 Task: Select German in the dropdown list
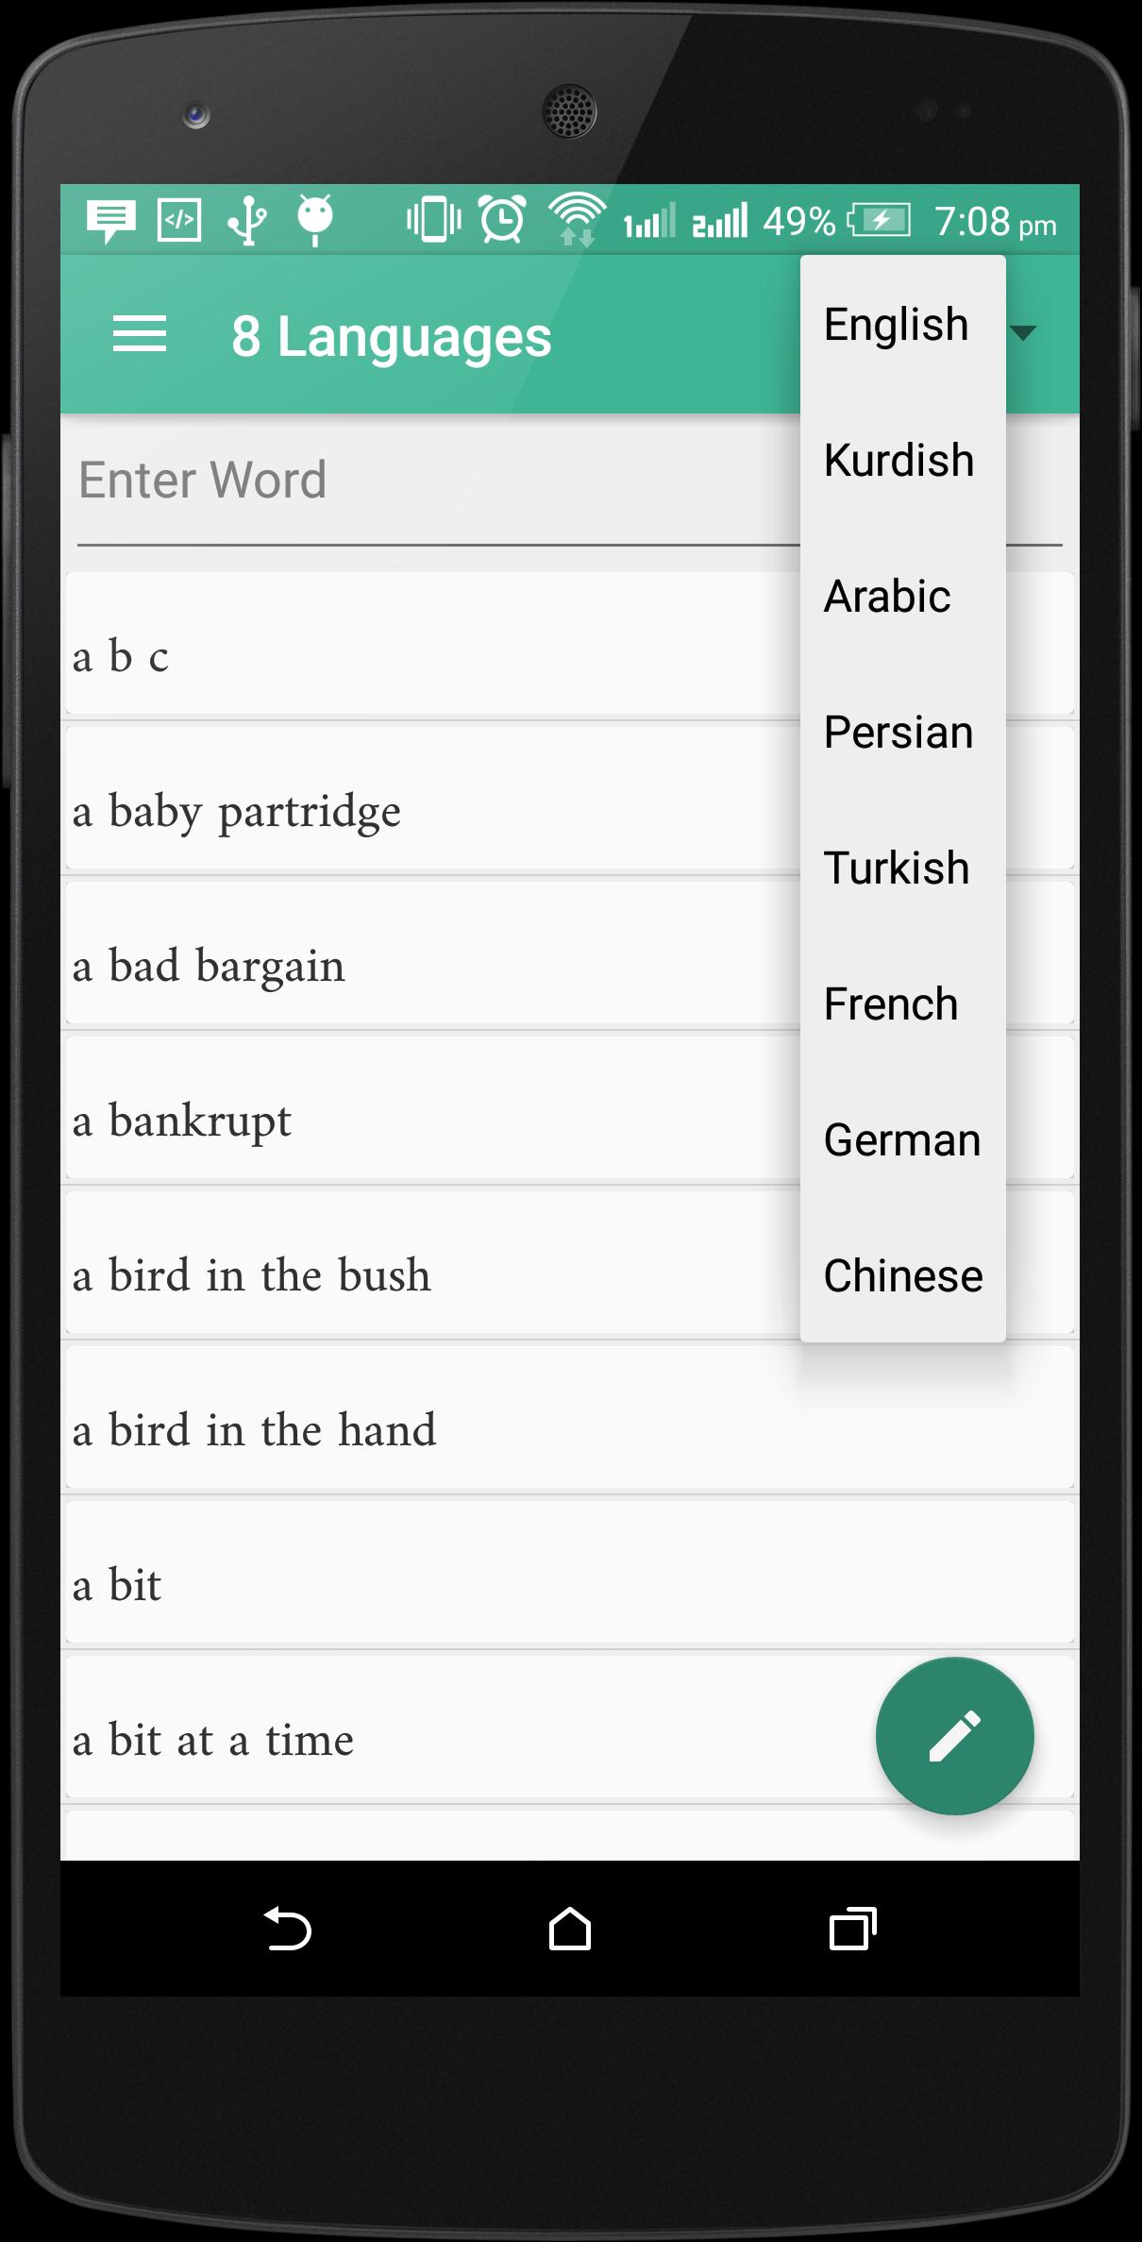(x=902, y=1140)
